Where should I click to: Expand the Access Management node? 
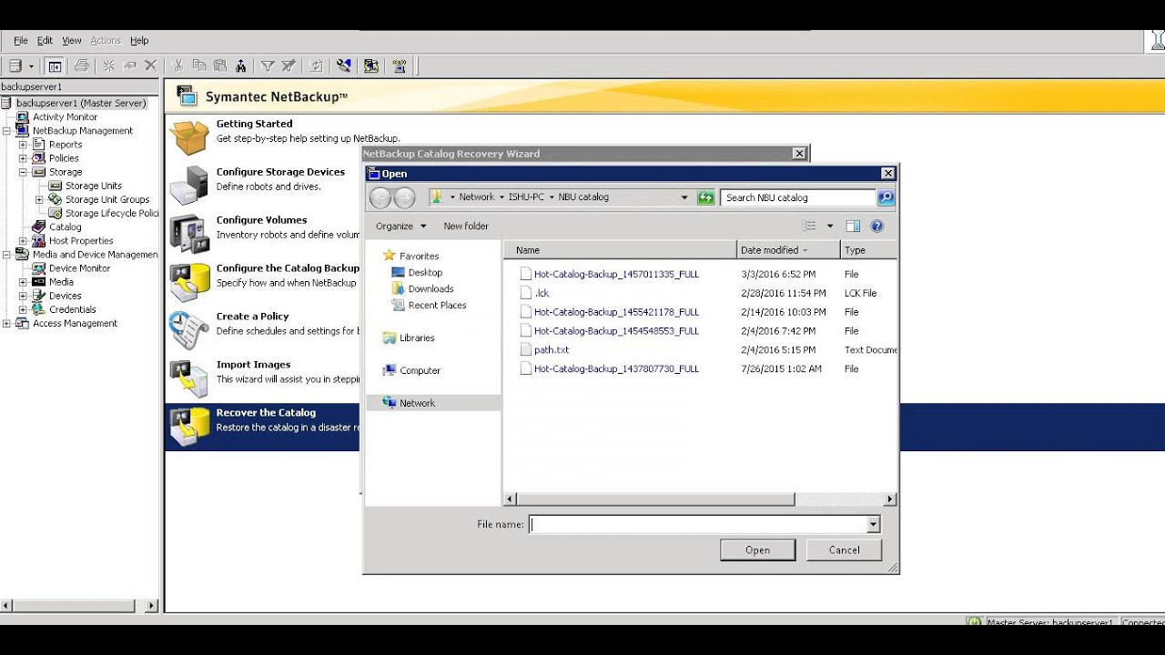(6, 324)
